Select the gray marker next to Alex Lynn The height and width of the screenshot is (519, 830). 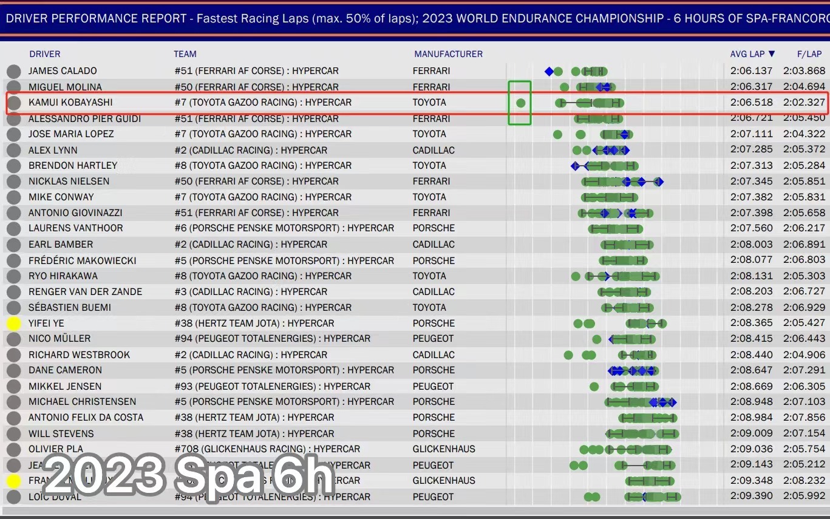(x=13, y=150)
